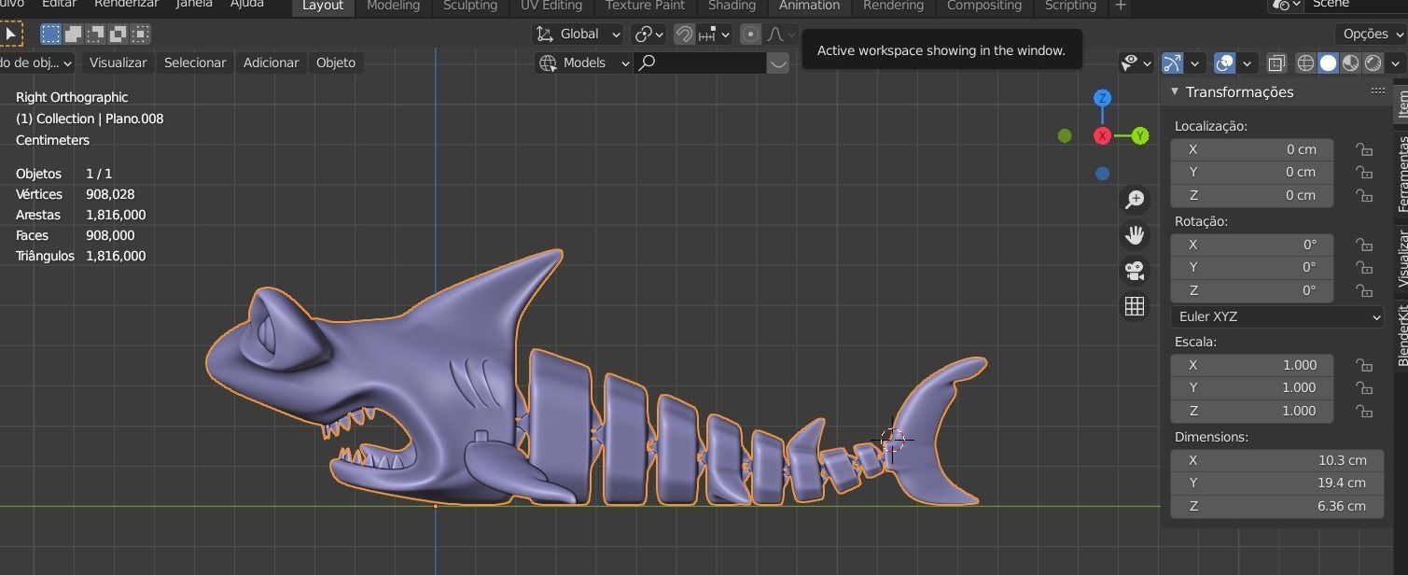Open the gizmo options dropdown arrow
This screenshot has width=1408, height=575.
[1194, 63]
